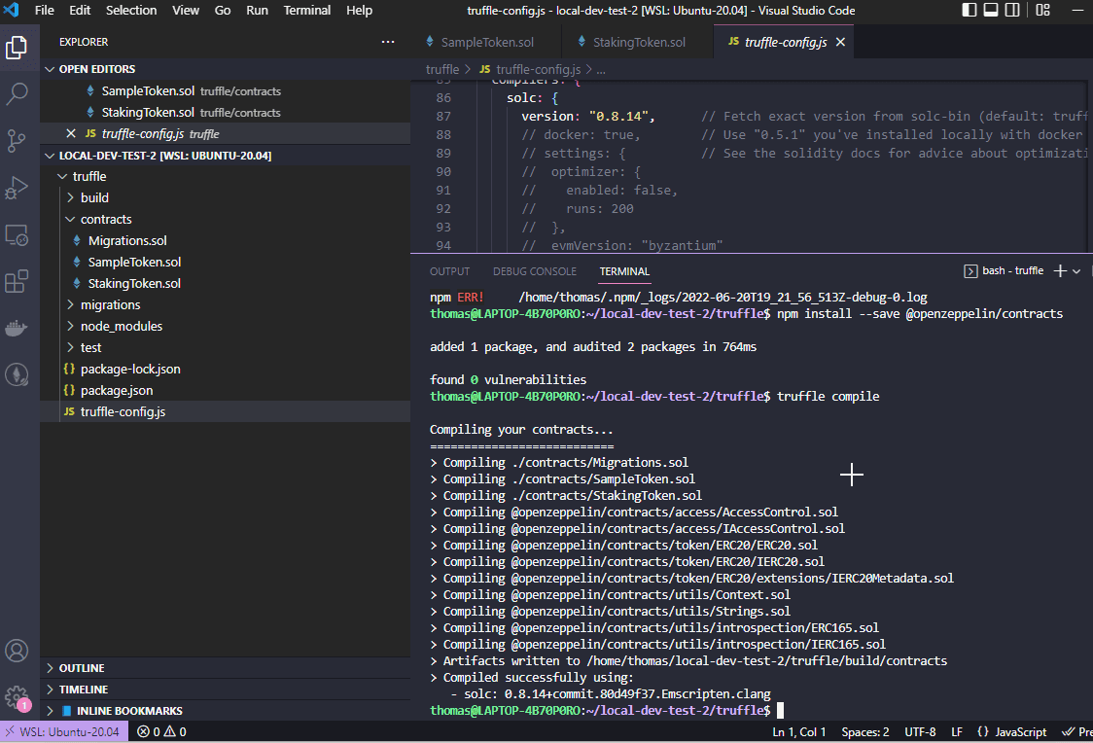Image resolution: width=1093 pixels, height=743 pixels.
Task: Select StakingToken.sol in Open Editors
Action: tap(226, 112)
